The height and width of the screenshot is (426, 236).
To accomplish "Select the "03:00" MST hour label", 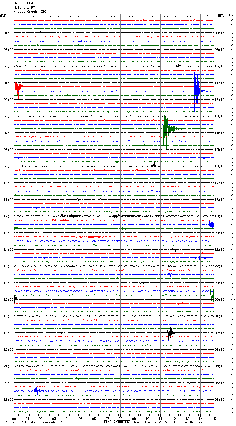I will click(x=9, y=66).
